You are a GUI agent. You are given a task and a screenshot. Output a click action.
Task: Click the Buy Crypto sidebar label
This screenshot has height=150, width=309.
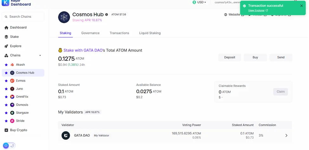[18, 130]
